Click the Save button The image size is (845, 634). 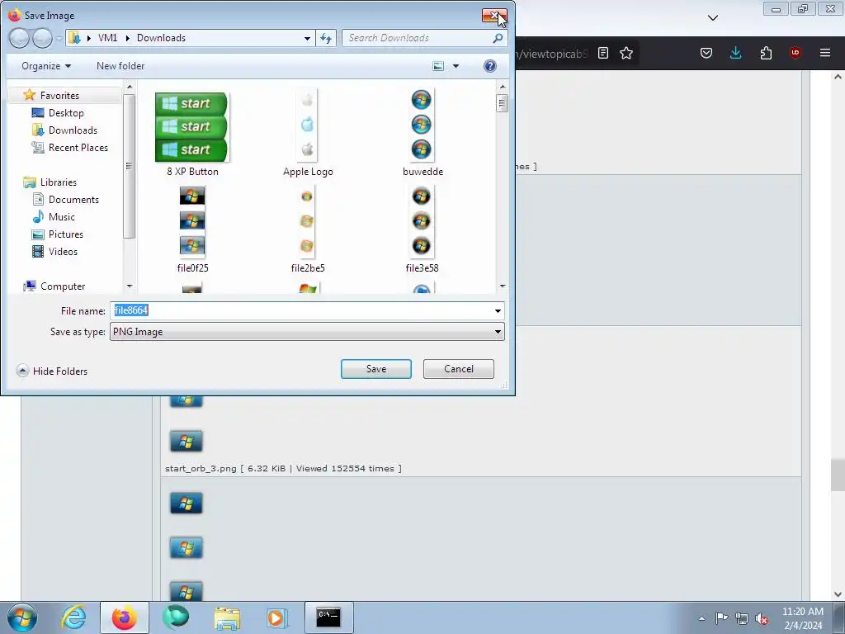click(376, 369)
